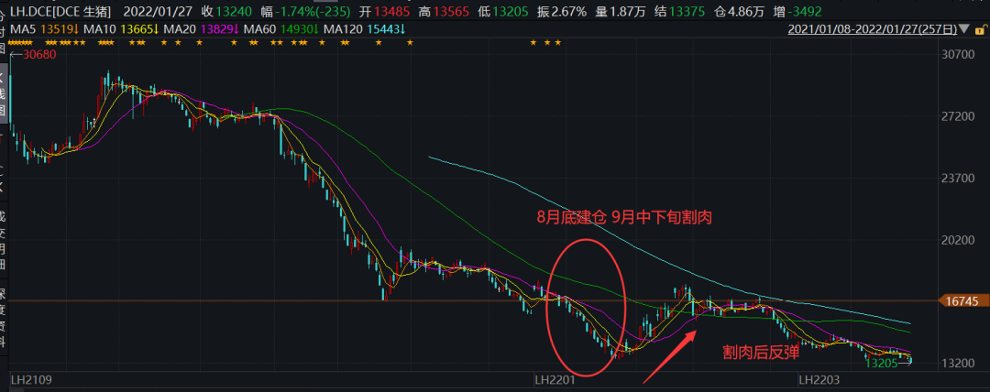Click the 30700 price axis label
The width and height of the screenshot is (990, 392).
(959, 55)
